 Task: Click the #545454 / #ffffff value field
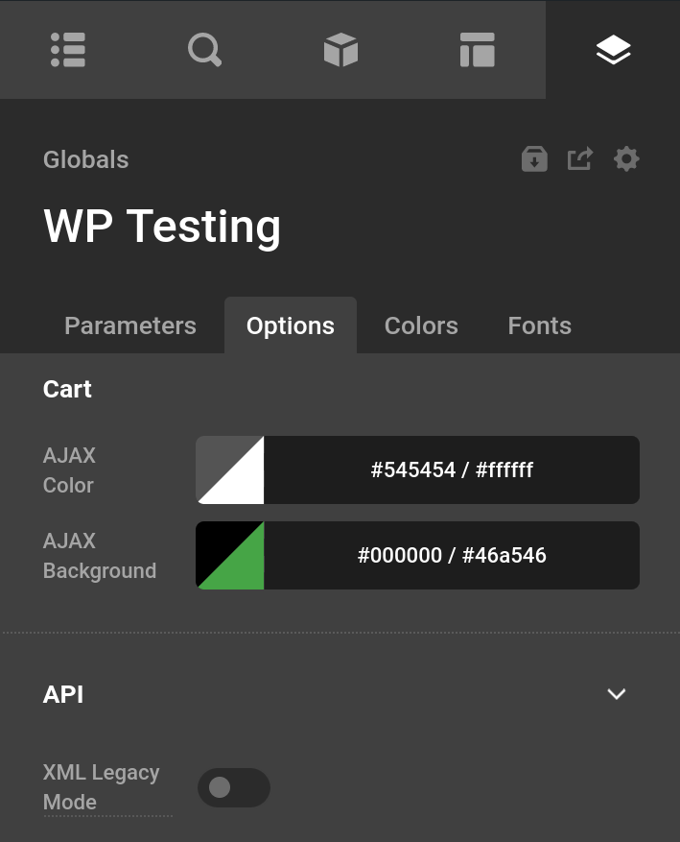[451, 469]
